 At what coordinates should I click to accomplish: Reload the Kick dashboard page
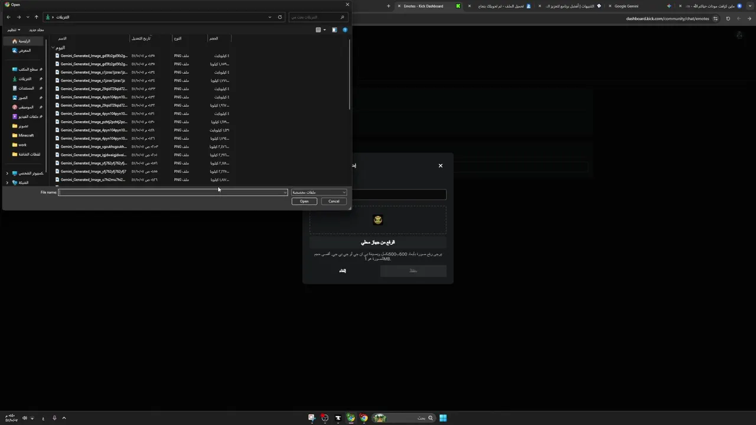pyautogui.click(x=728, y=18)
